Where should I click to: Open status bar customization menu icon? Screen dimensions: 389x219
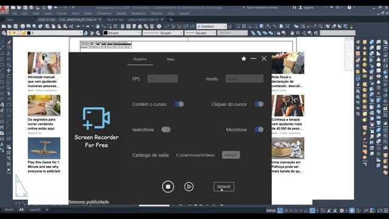click(x=386, y=210)
